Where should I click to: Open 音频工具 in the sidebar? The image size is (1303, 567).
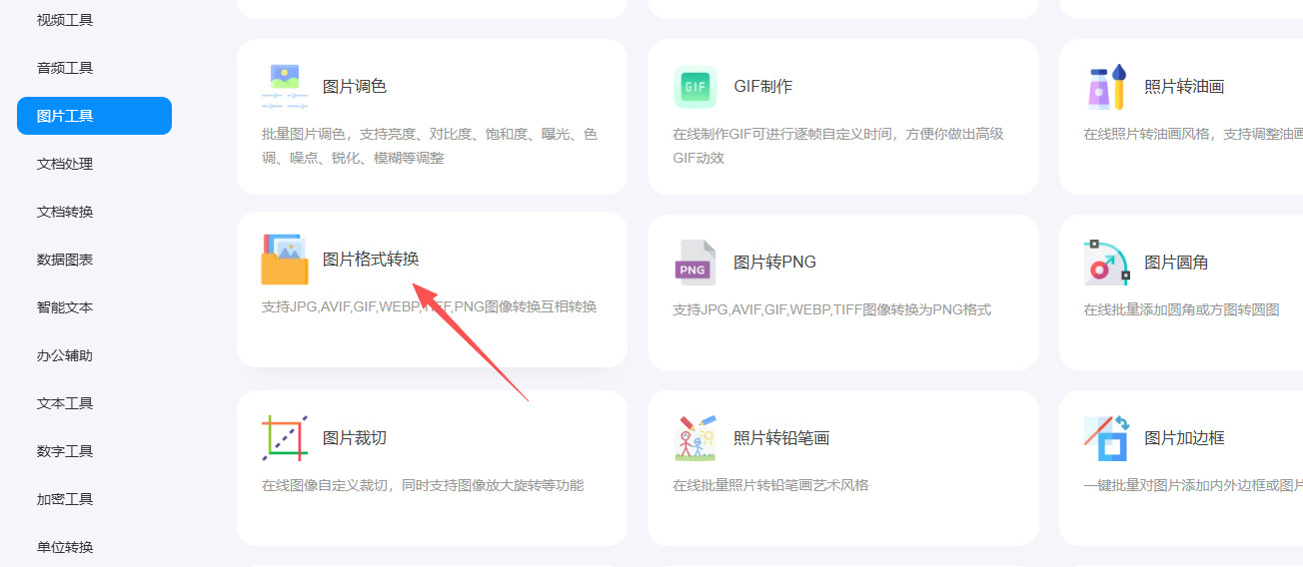coord(65,68)
